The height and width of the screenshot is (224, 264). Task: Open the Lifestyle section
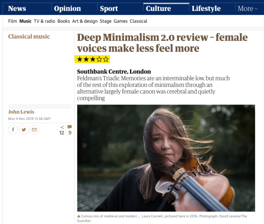pyautogui.click(x=206, y=9)
